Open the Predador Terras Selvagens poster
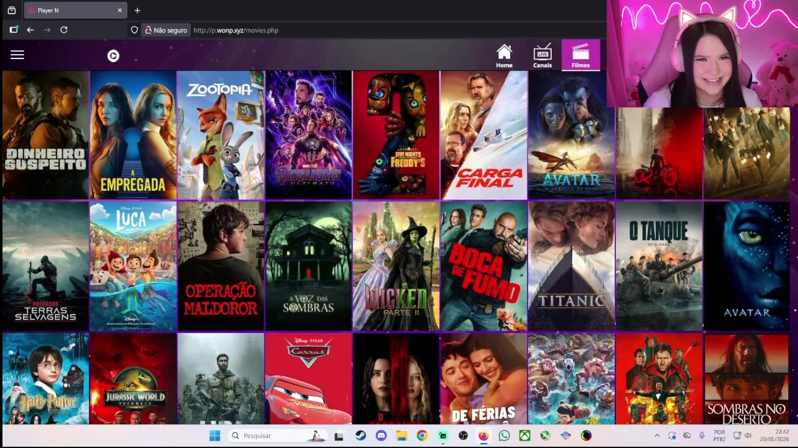This screenshot has width=798, height=448. pyautogui.click(x=46, y=266)
